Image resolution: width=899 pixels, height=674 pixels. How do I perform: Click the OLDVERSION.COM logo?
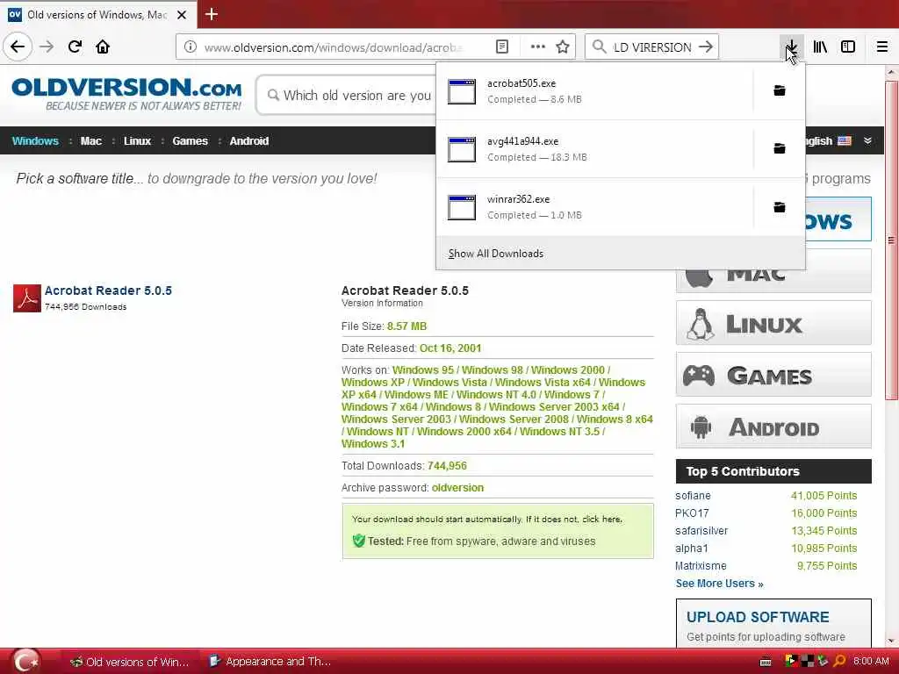126,94
